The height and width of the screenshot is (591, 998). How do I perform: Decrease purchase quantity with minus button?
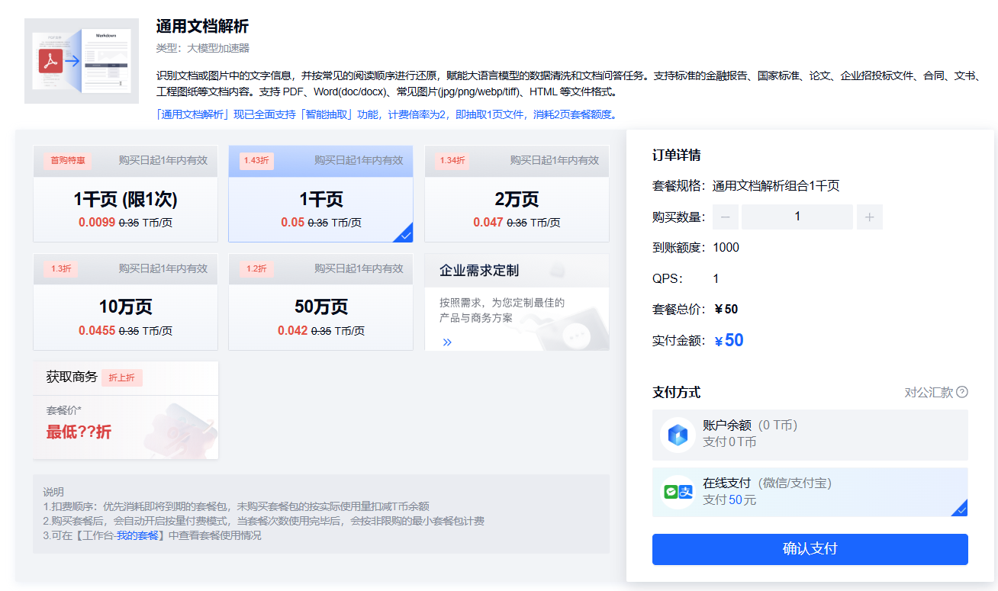725,217
